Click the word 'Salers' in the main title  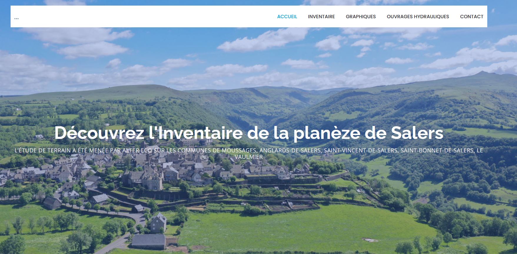(417, 133)
